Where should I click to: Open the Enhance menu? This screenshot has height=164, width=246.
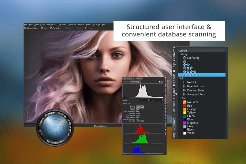click(x=51, y=25)
